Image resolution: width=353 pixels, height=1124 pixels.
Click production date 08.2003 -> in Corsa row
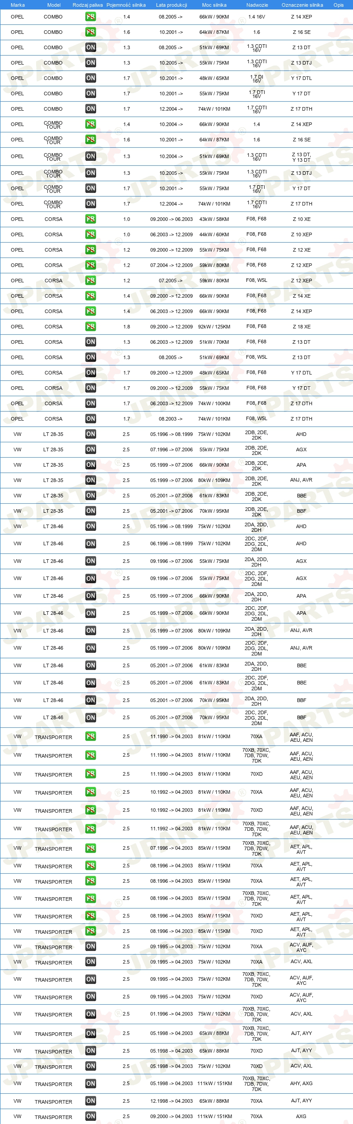coord(171,419)
